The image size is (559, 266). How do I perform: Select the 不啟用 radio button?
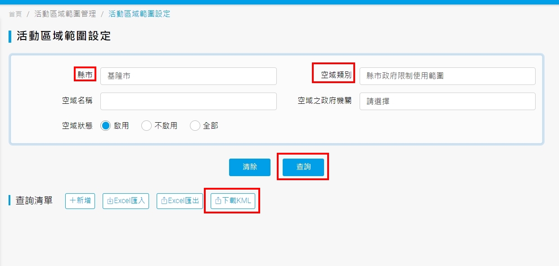tap(146, 126)
